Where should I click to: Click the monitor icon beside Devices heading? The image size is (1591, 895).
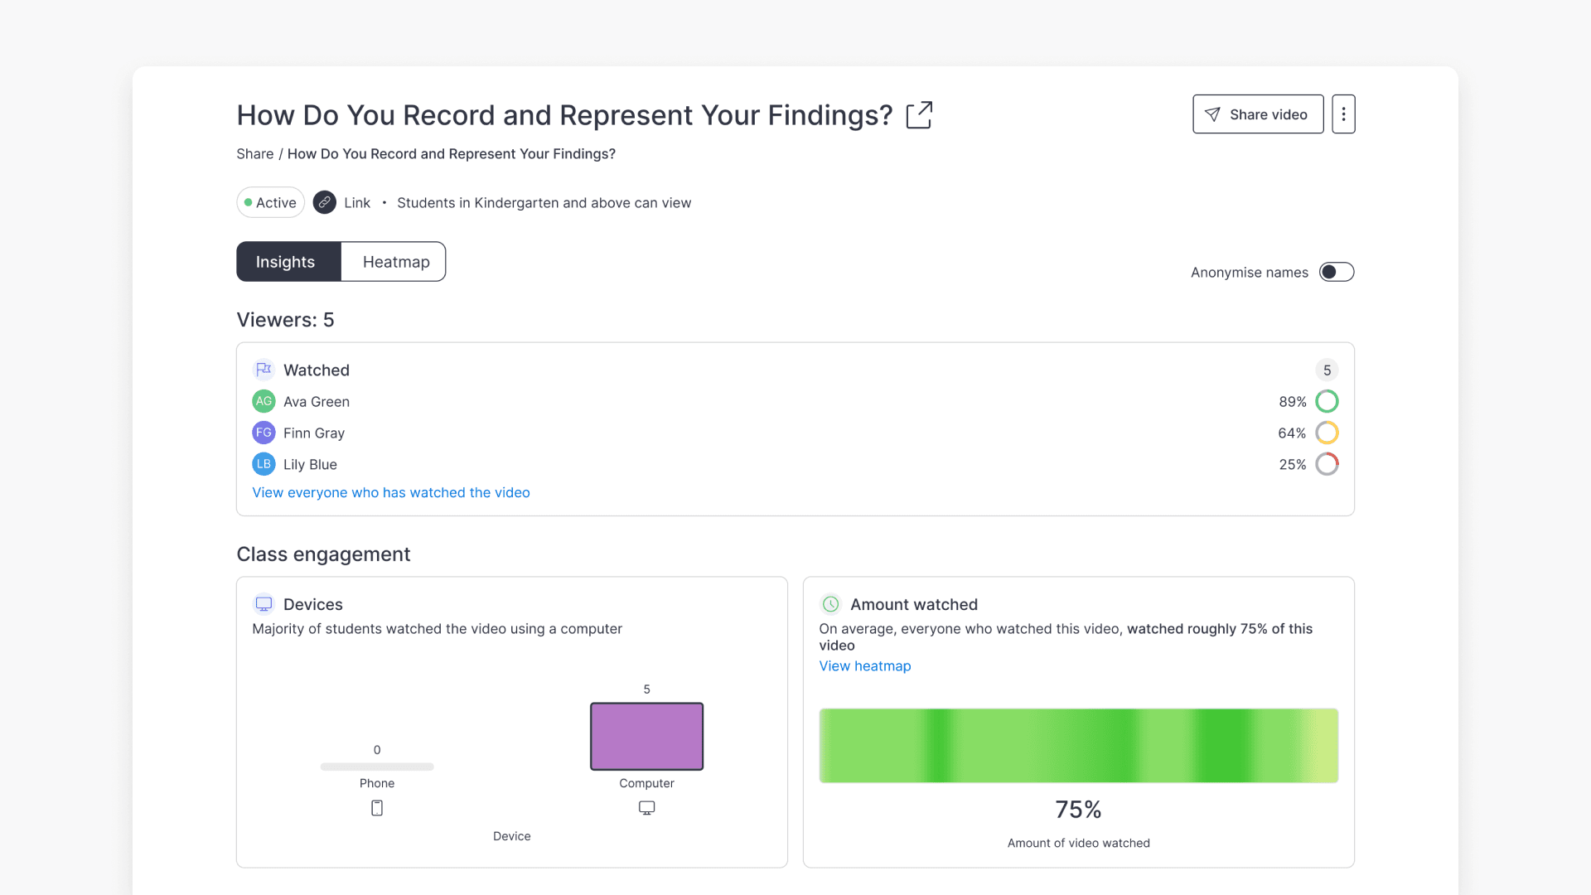[x=264, y=604]
